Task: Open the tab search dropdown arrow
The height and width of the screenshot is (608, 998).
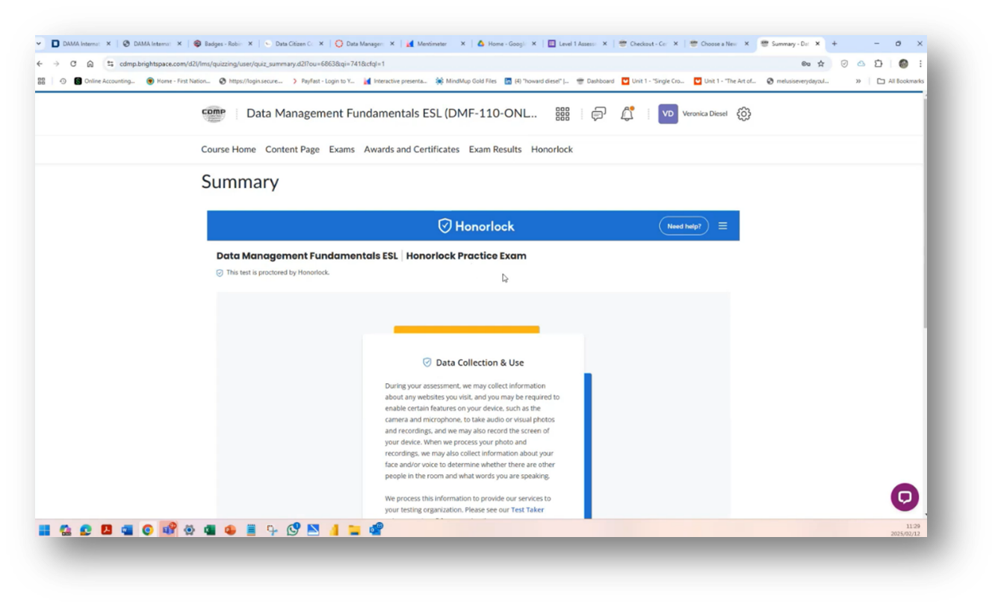Action: (x=39, y=43)
